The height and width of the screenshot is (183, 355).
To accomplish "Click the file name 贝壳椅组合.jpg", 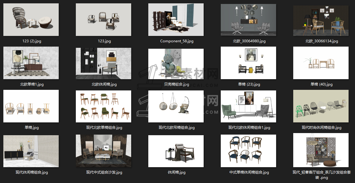I will 177,84.
